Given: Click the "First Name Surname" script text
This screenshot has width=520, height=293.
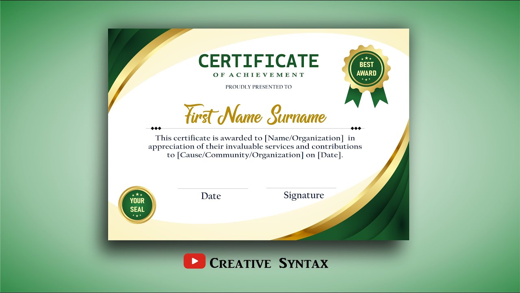Looking at the screenshot, I should [255, 114].
